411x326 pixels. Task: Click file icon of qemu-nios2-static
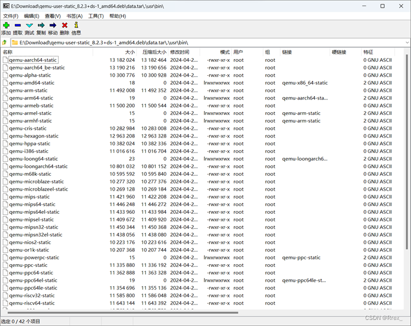pyautogui.click(x=5, y=243)
